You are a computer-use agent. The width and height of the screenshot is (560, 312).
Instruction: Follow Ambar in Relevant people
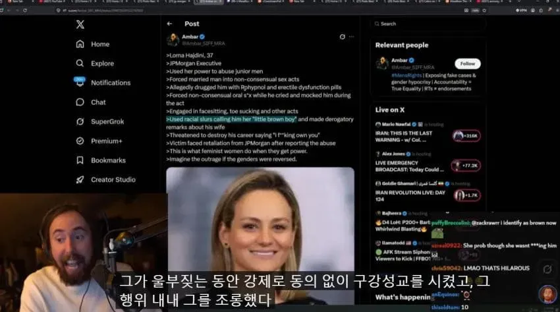tap(468, 63)
